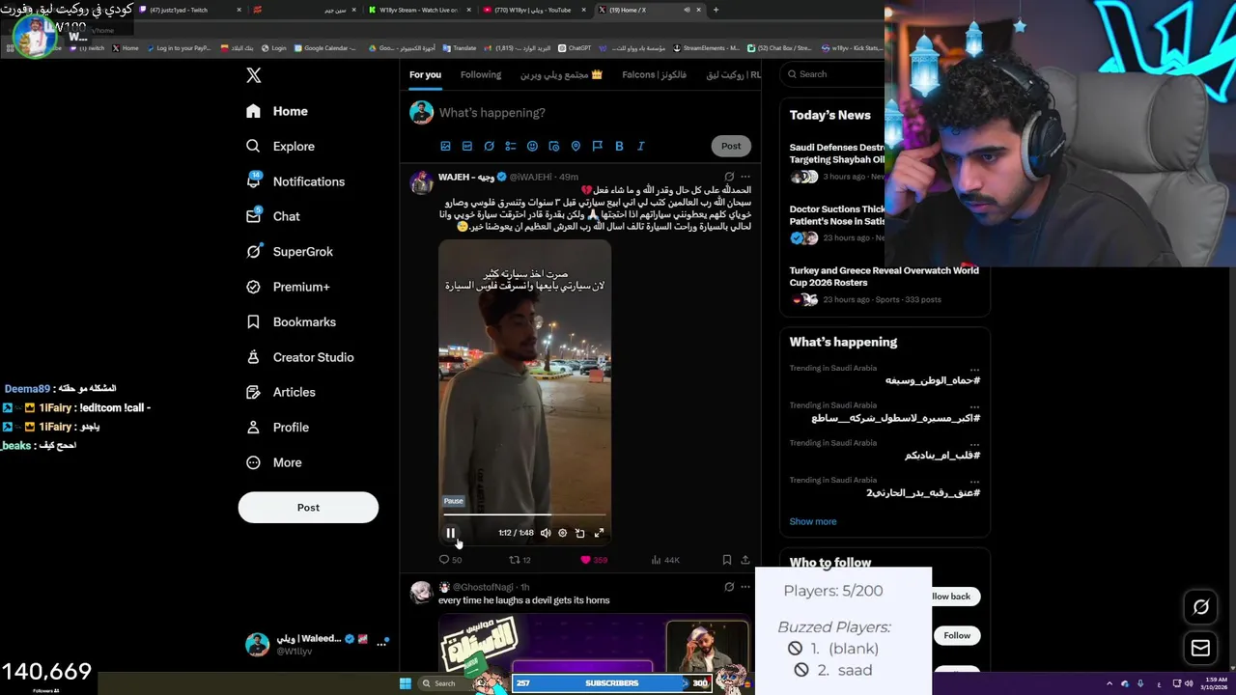Open the Windows Start menu
Screen dimensions: 1236x695
click(406, 683)
